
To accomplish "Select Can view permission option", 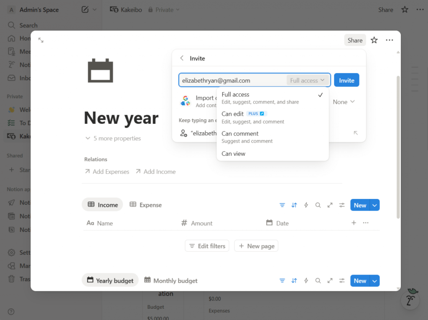I will [273, 154].
